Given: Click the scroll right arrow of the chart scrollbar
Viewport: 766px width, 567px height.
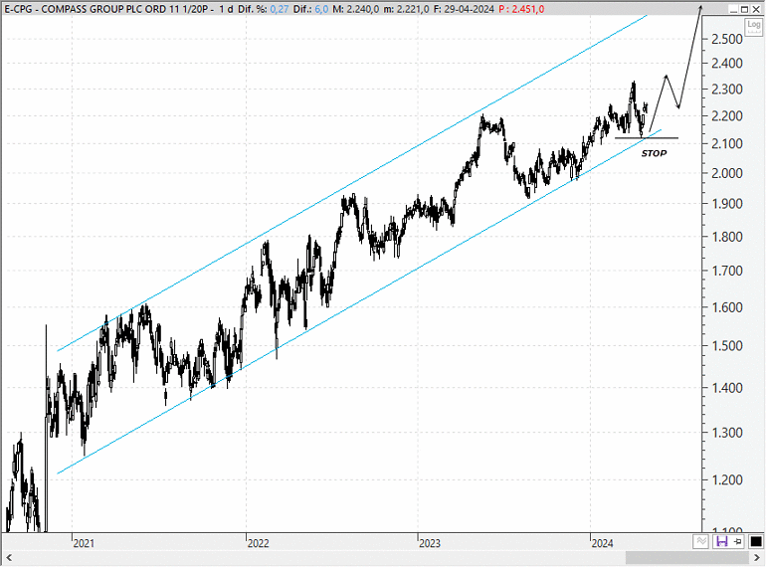Looking at the screenshot, I should [758, 557].
